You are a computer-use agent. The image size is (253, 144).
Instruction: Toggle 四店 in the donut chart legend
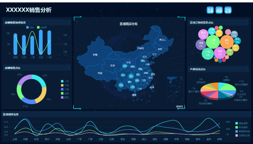click(65, 97)
